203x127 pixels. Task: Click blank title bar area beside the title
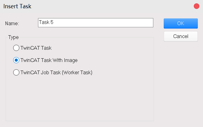107,6
